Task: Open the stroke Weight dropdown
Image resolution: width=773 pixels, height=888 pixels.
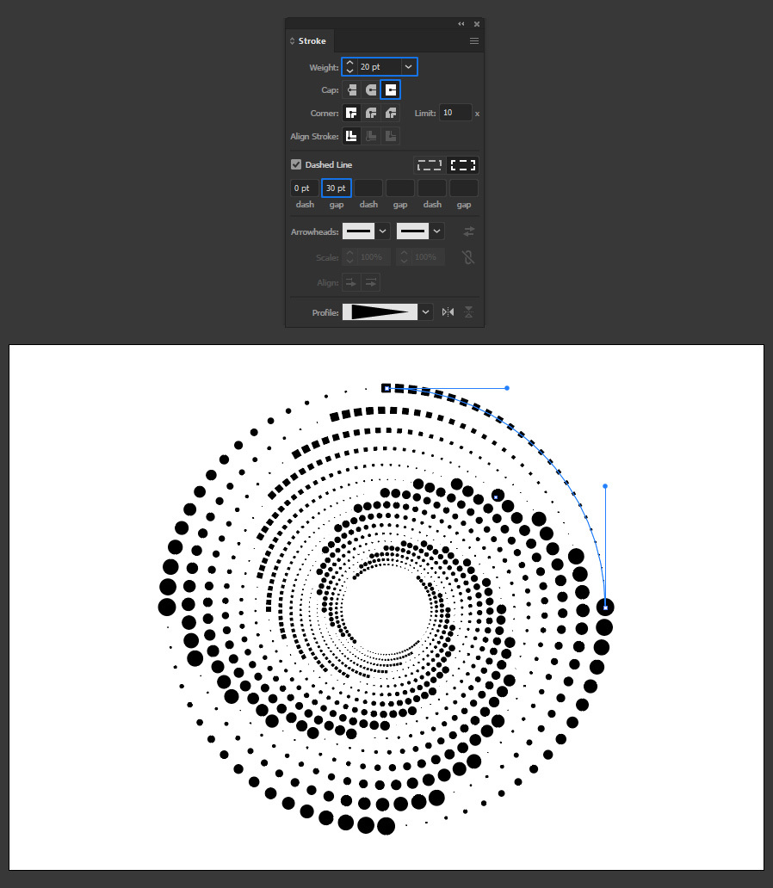Action: click(x=408, y=66)
